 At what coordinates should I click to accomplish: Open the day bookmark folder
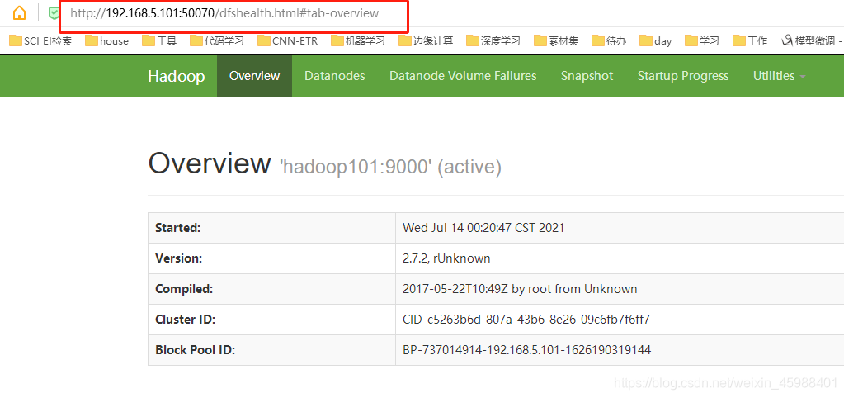(x=656, y=41)
